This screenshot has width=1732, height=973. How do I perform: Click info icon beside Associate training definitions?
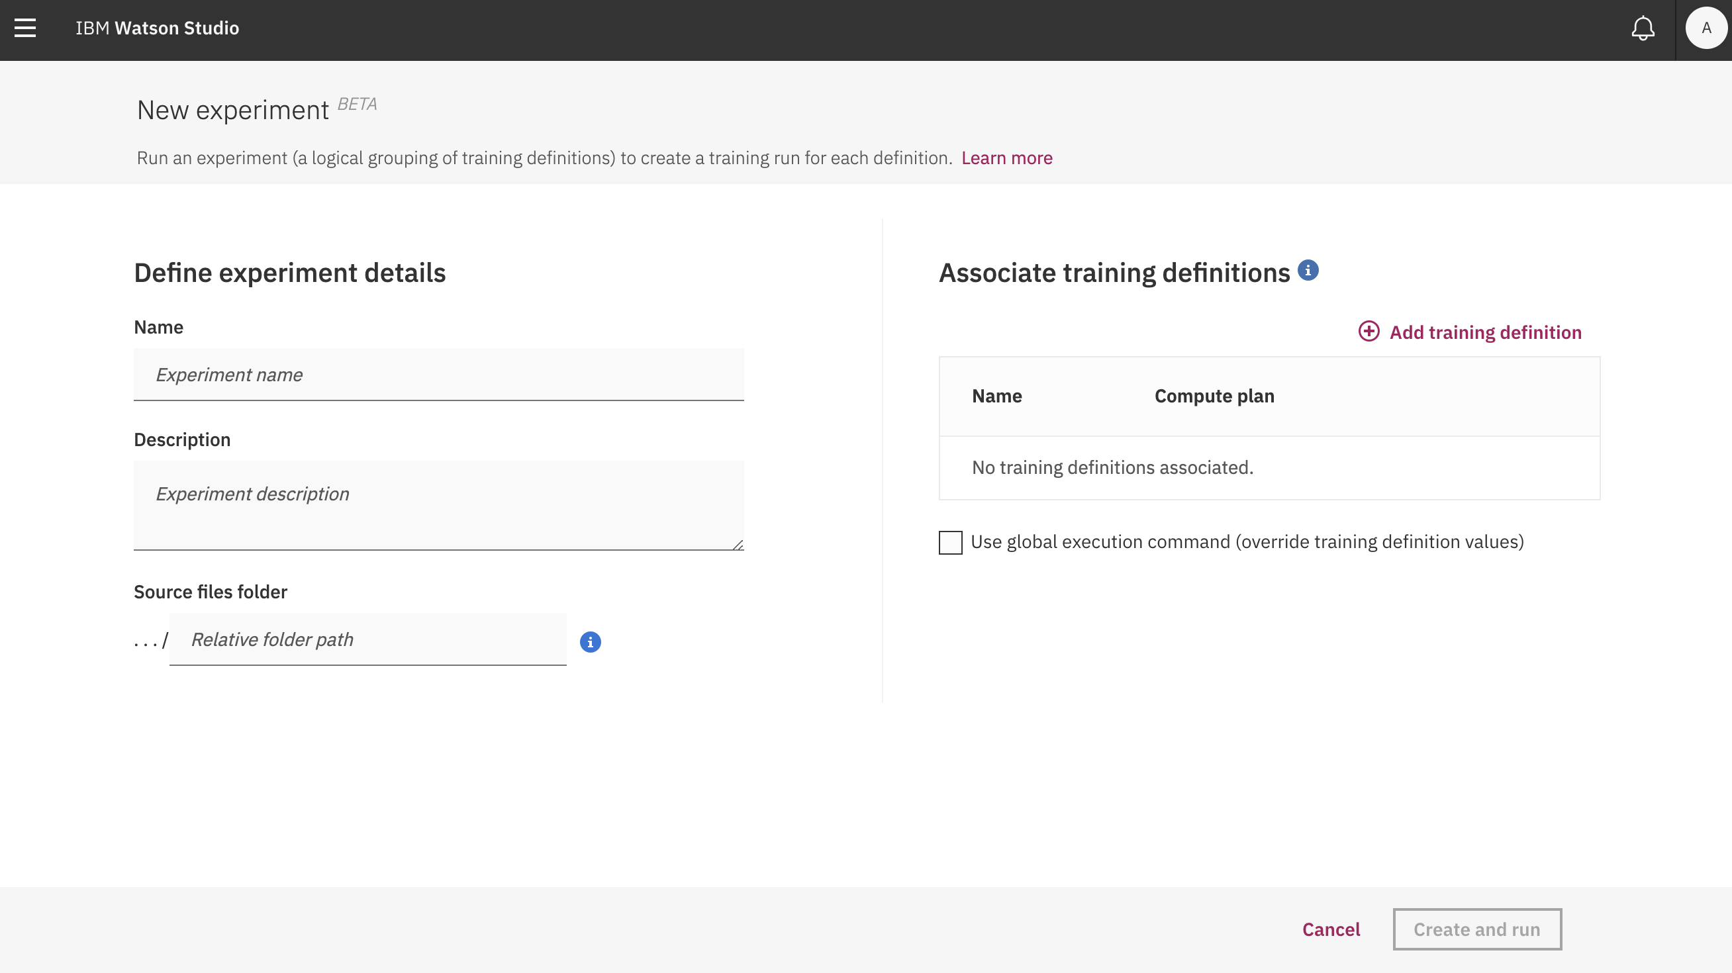click(1308, 270)
